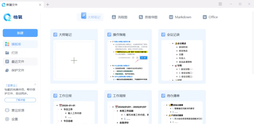Switch to the 大纲笔记 tab
This screenshot has height=127, width=254.
[x=90, y=17]
